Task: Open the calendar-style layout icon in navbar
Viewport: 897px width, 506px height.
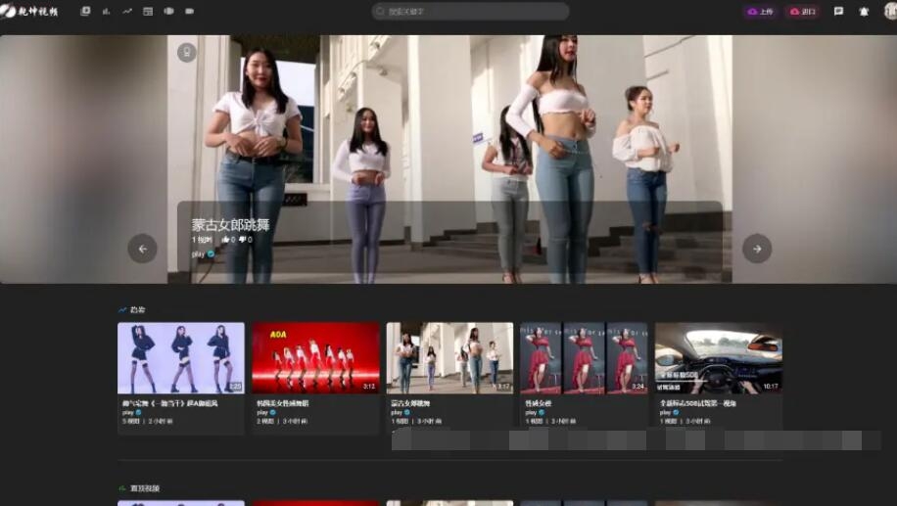Action: 148,12
